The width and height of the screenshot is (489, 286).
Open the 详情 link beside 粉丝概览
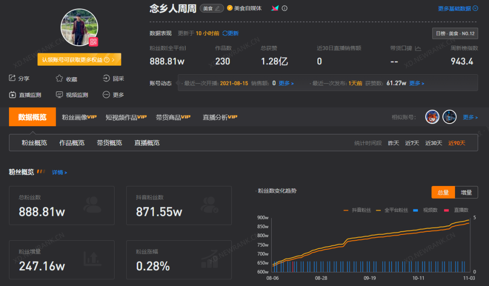59,172
